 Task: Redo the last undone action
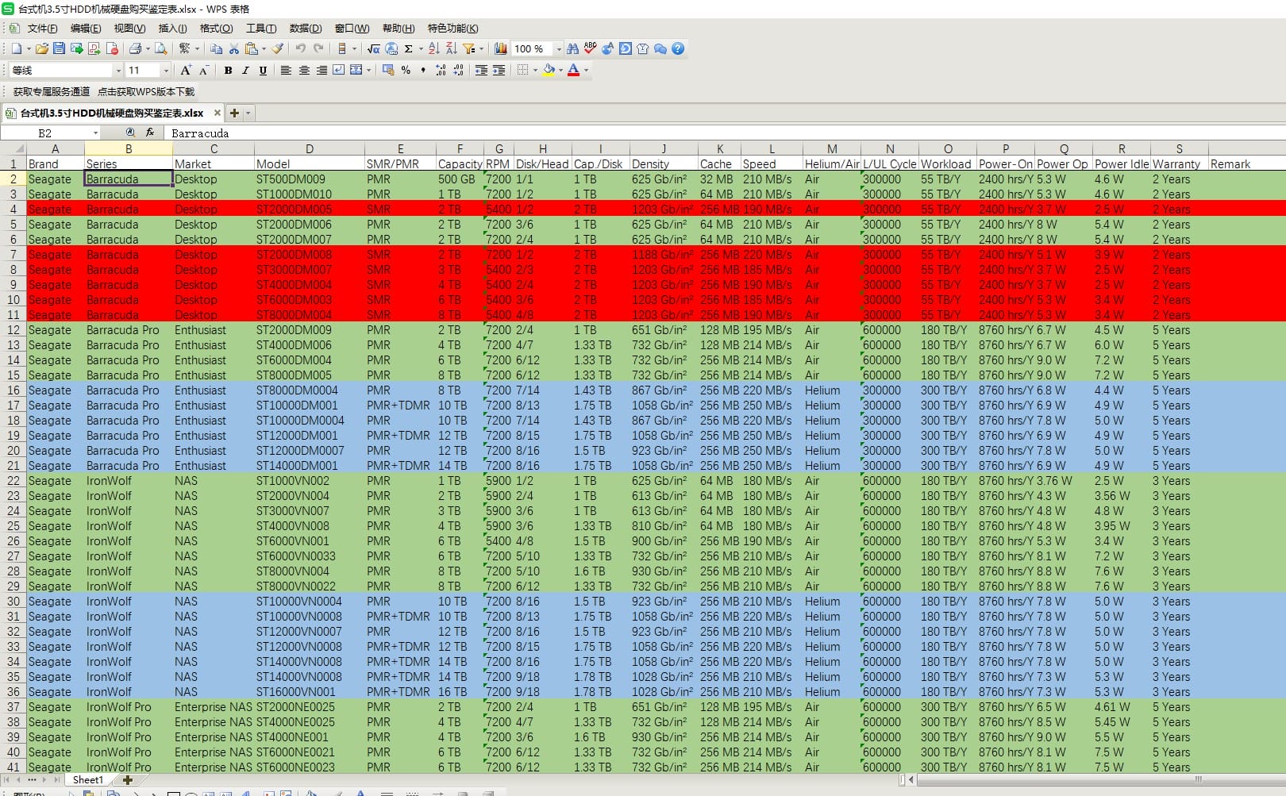[318, 48]
